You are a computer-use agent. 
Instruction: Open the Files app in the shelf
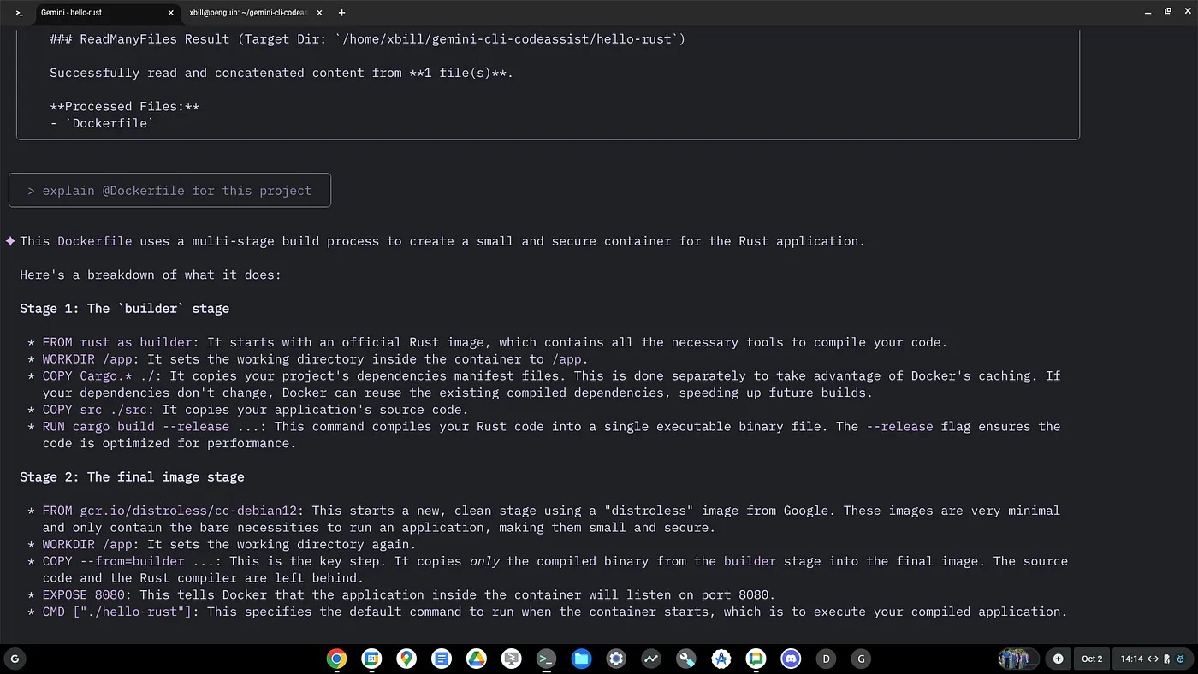tap(581, 659)
